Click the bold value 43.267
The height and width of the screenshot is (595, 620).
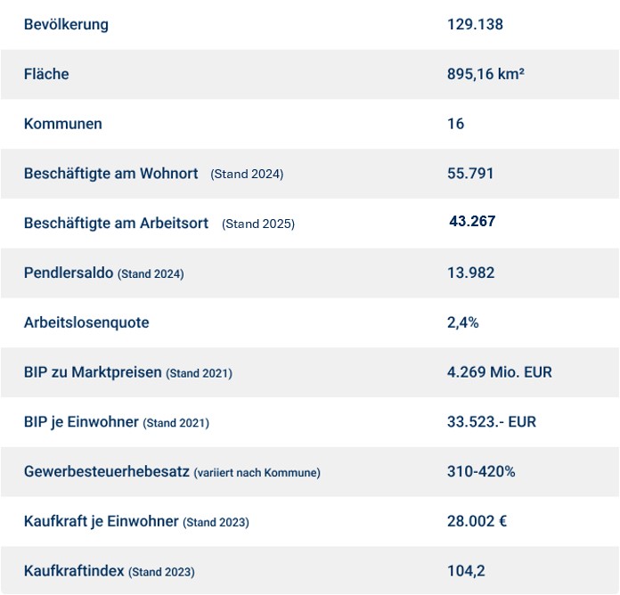click(x=472, y=221)
